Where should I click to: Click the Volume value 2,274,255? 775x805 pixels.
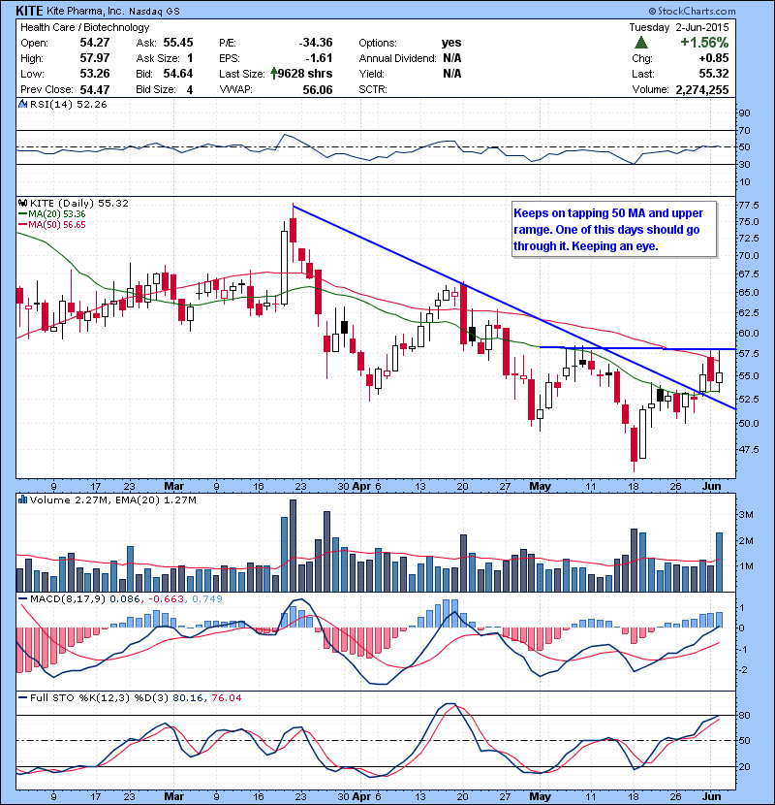click(702, 90)
